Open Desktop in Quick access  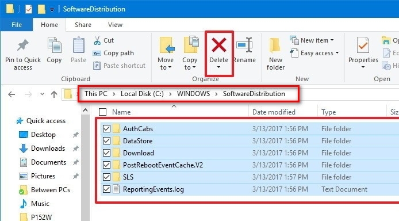(43, 135)
